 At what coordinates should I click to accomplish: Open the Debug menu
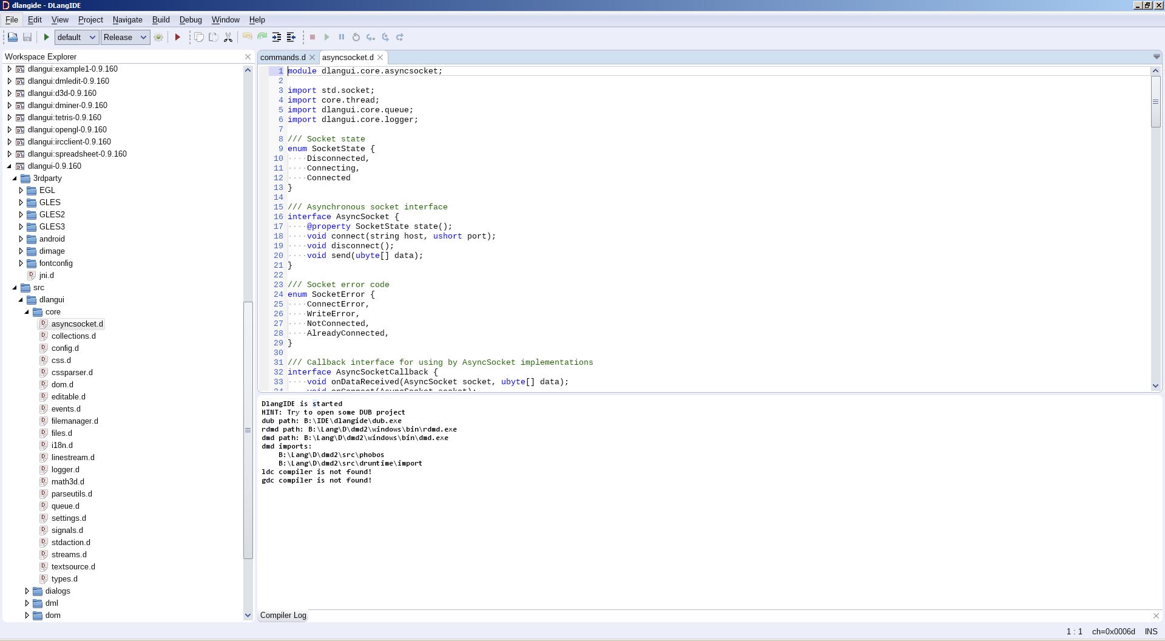coord(191,19)
